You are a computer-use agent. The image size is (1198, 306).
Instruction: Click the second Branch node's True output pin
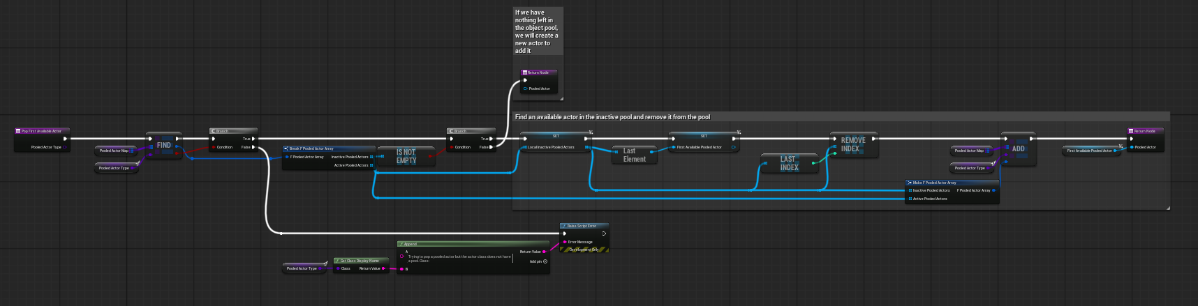pos(491,139)
